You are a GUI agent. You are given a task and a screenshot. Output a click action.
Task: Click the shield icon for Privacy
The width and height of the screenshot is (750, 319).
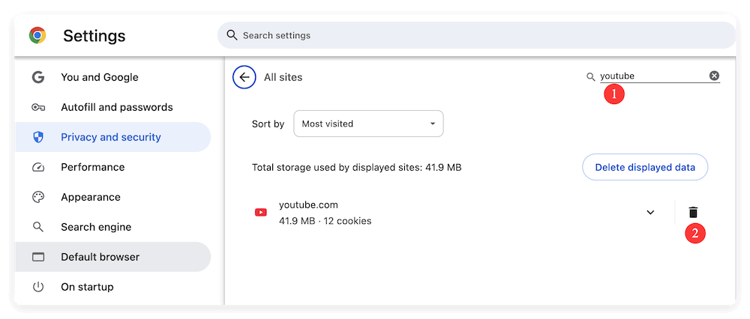tap(37, 138)
